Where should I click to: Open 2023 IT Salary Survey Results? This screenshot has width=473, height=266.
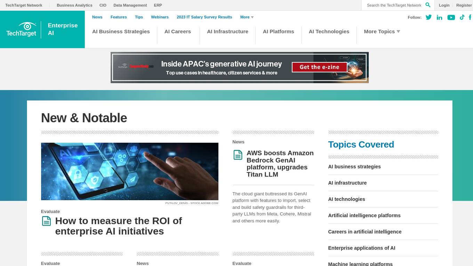204,17
